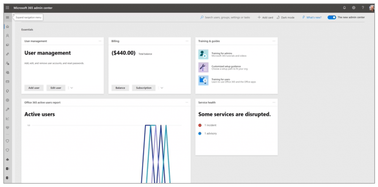The height and width of the screenshot is (187, 378).
Task: Open the Reports chart nav icon
Action: [x=7, y=119]
